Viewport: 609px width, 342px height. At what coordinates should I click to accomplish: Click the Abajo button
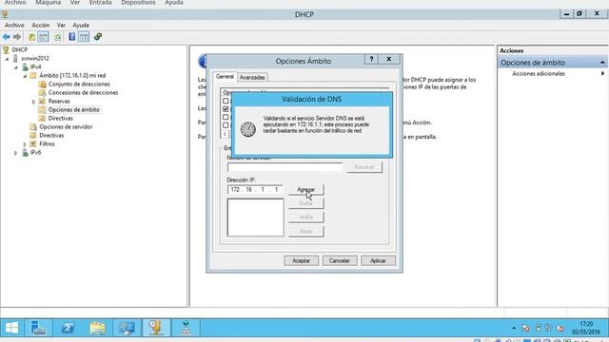tap(306, 231)
